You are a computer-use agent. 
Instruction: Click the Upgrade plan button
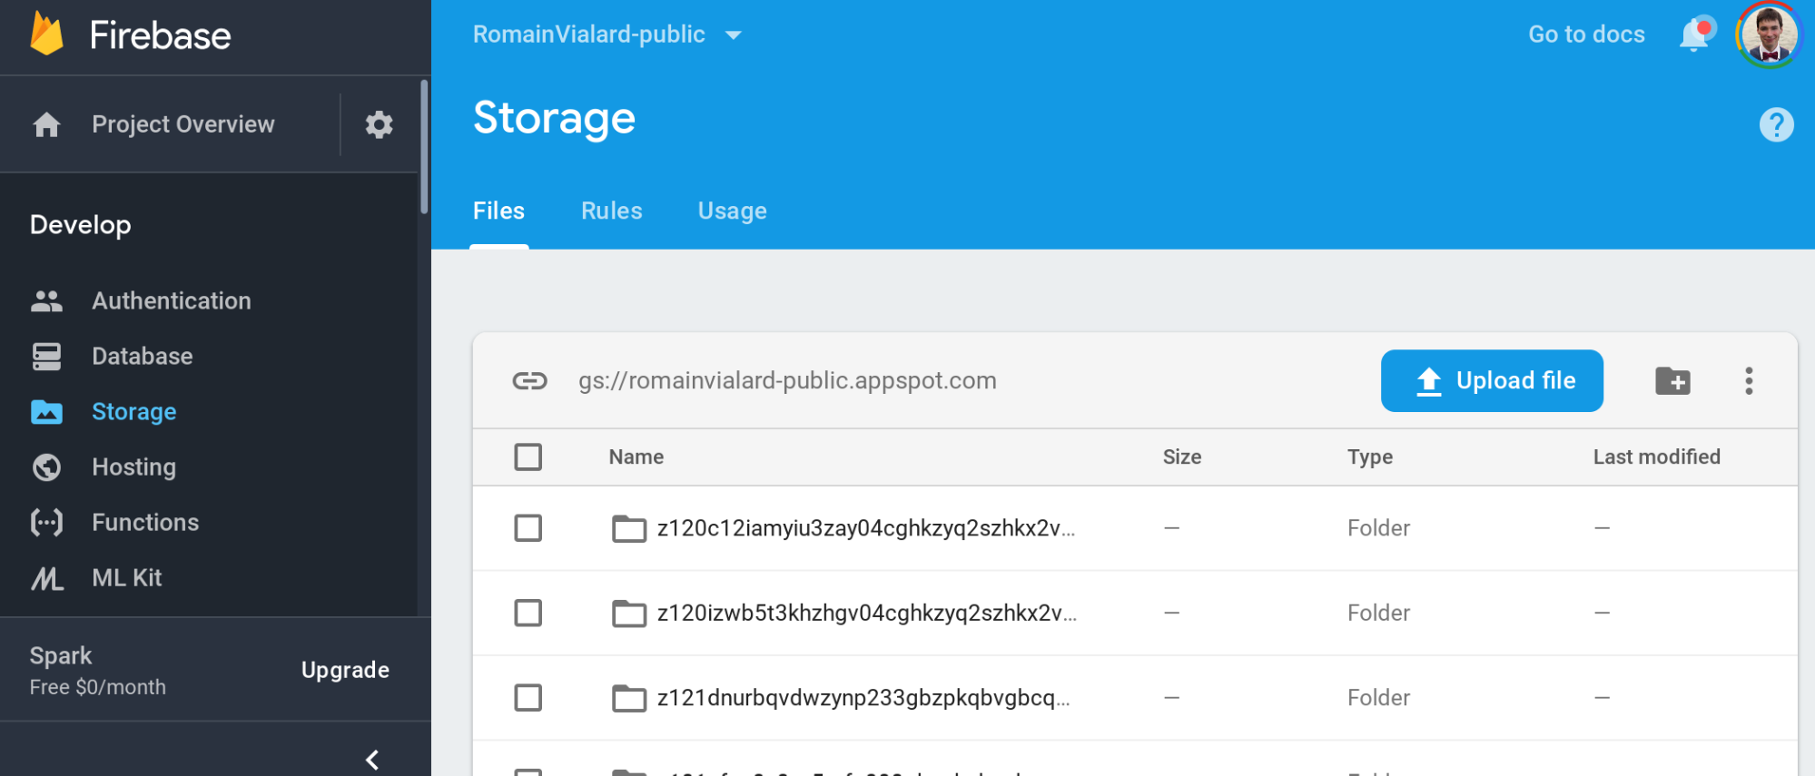(x=345, y=670)
